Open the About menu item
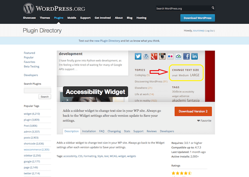The height and width of the screenshot is (177, 249). tap(119, 18)
